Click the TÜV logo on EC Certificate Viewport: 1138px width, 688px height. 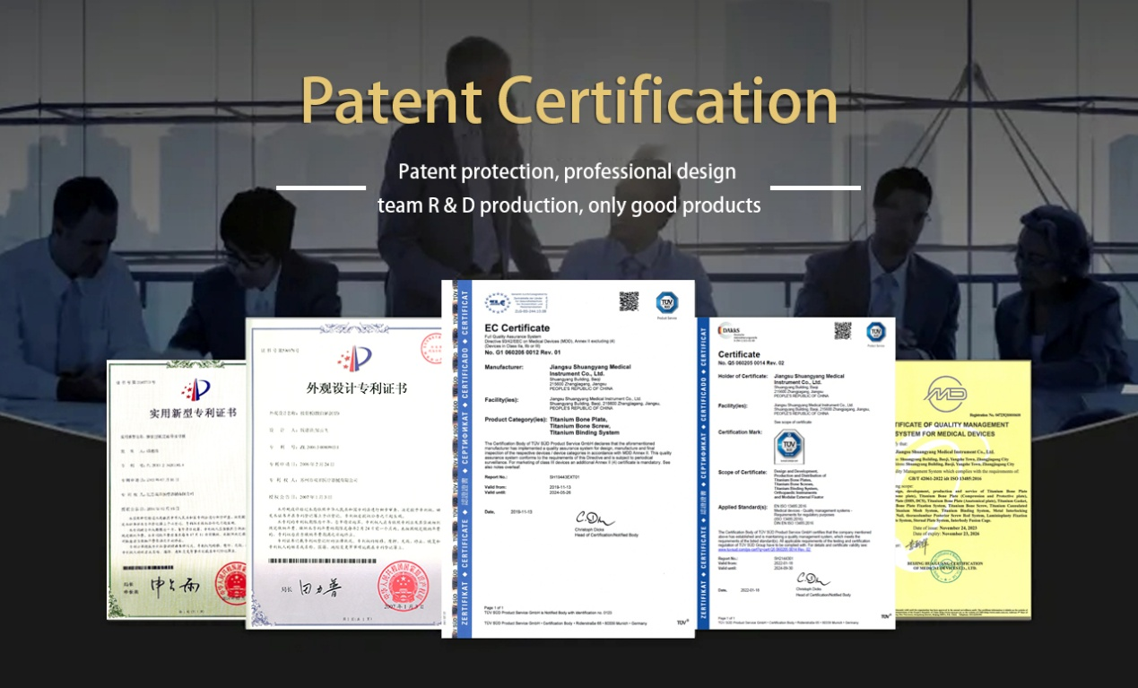tap(666, 302)
